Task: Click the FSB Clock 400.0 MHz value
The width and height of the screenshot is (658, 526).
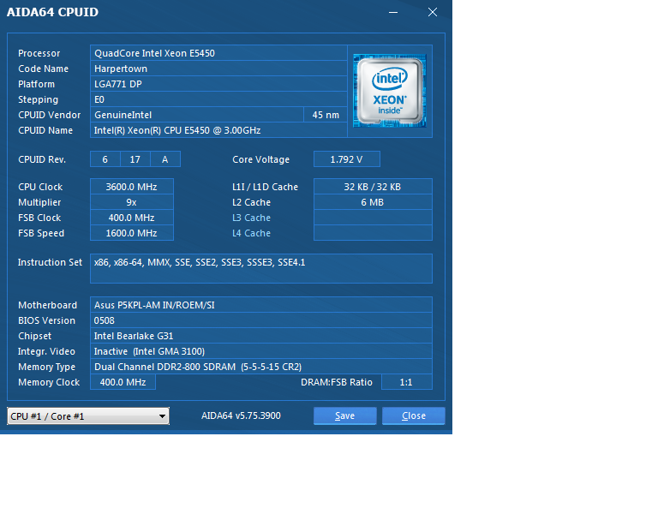Action: [x=132, y=218]
